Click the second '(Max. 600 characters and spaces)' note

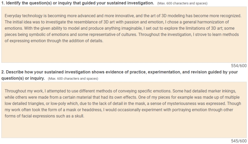73,79
